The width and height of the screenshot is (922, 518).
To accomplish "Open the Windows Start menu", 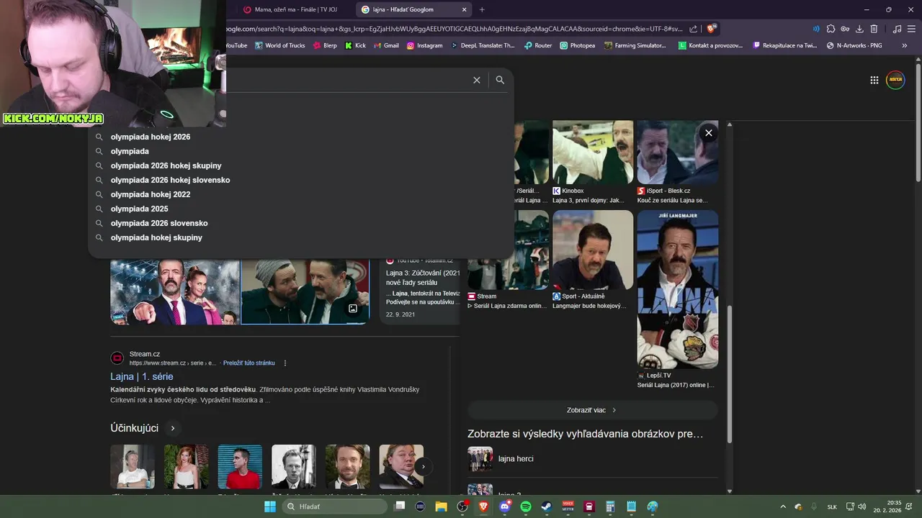I will [x=270, y=506].
